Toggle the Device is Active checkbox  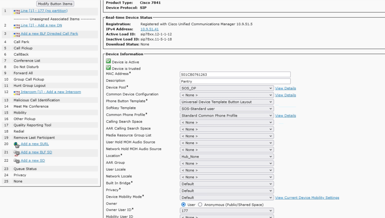coord(108,62)
